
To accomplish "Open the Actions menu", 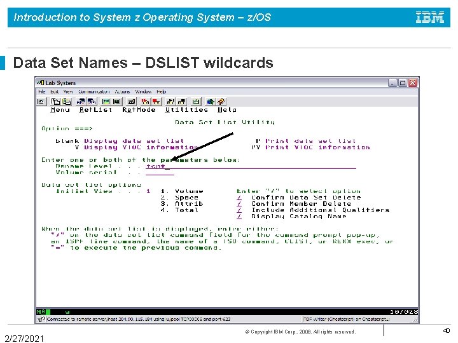I will pyautogui.click(x=122, y=91).
